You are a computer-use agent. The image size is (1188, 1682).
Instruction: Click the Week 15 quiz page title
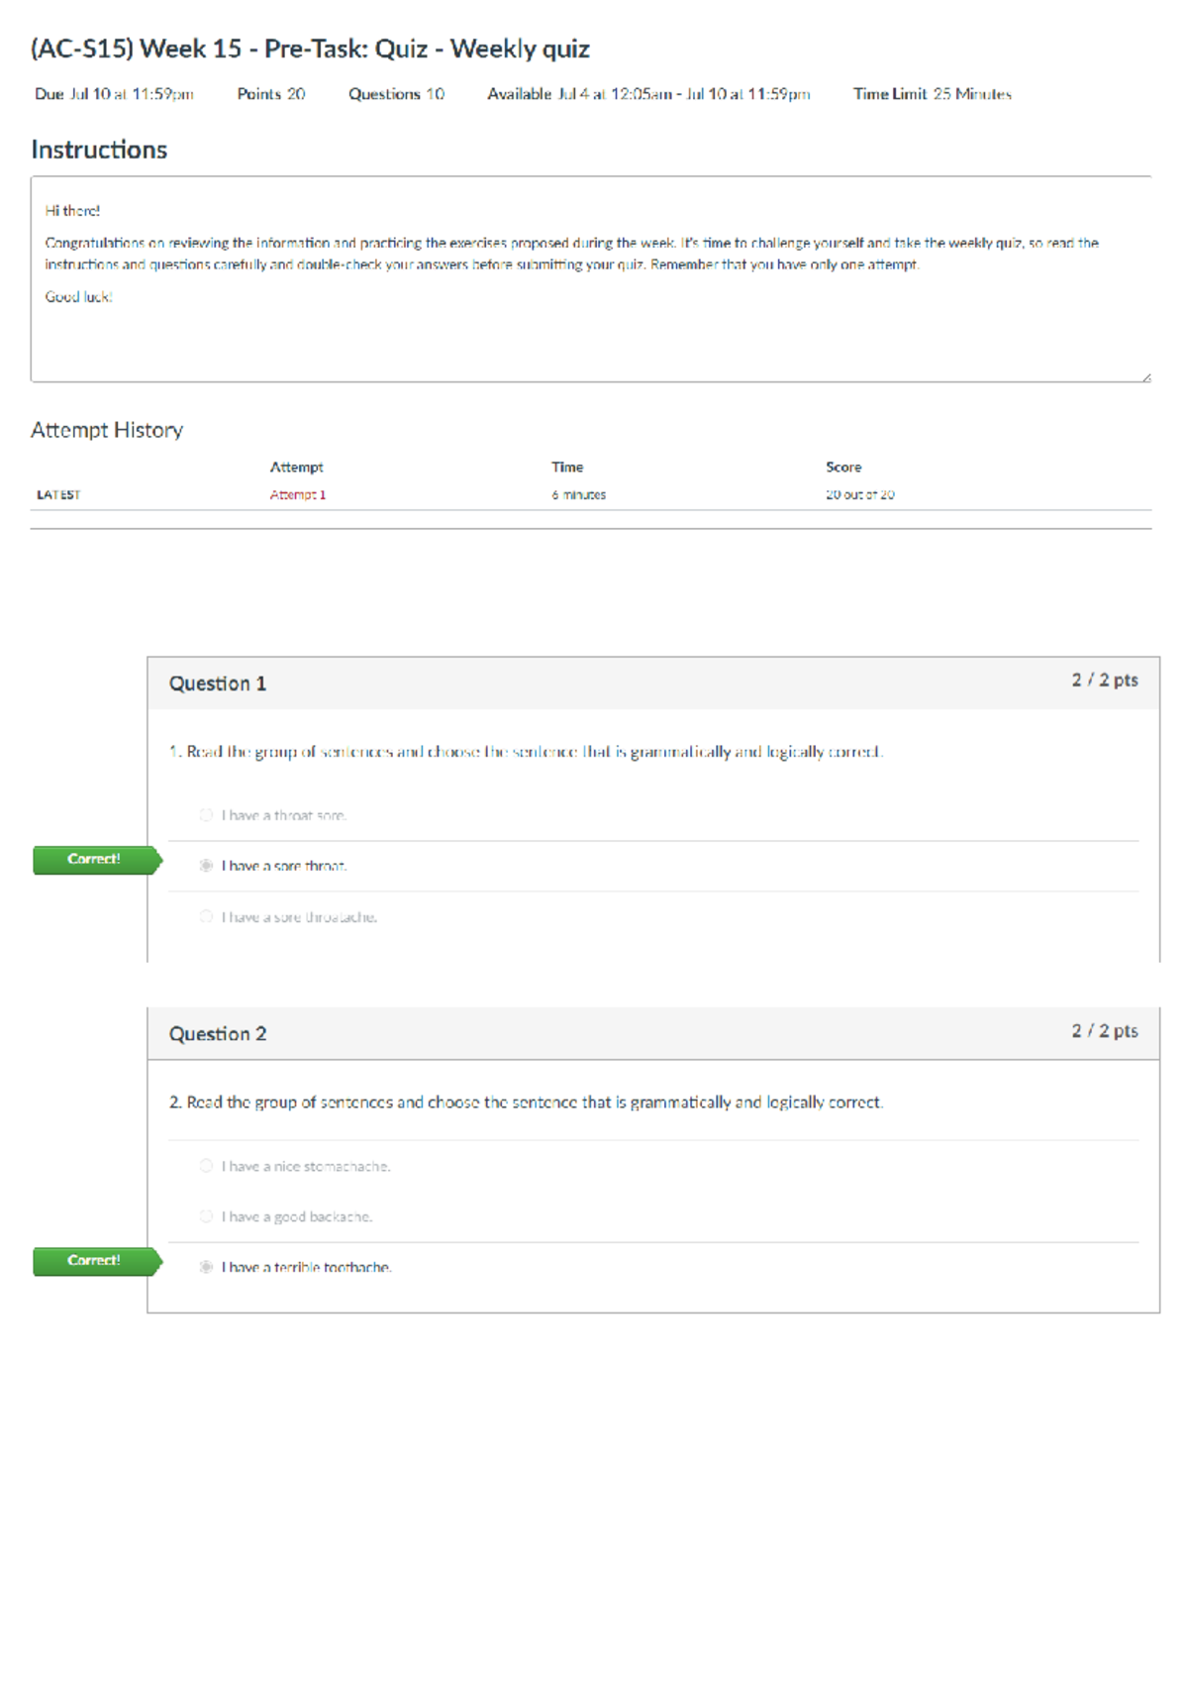(x=310, y=49)
